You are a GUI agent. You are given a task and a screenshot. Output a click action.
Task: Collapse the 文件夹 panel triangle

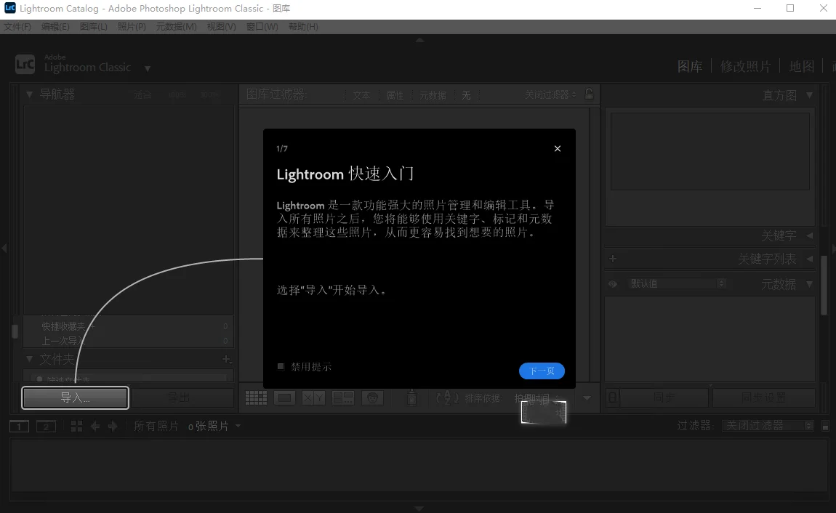29,359
